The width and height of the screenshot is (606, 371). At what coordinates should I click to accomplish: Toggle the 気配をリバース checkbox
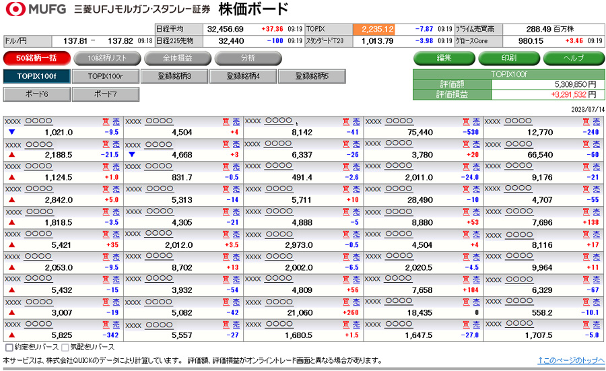click(65, 348)
